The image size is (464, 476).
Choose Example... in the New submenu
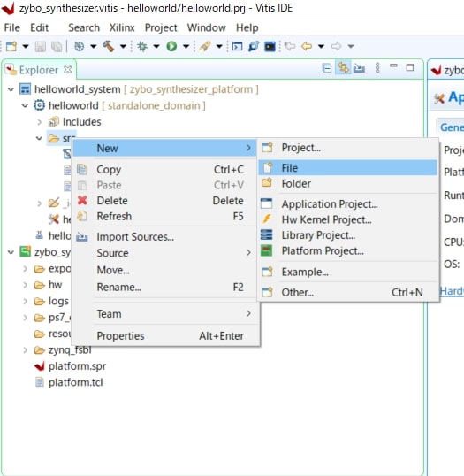pos(347,272)
